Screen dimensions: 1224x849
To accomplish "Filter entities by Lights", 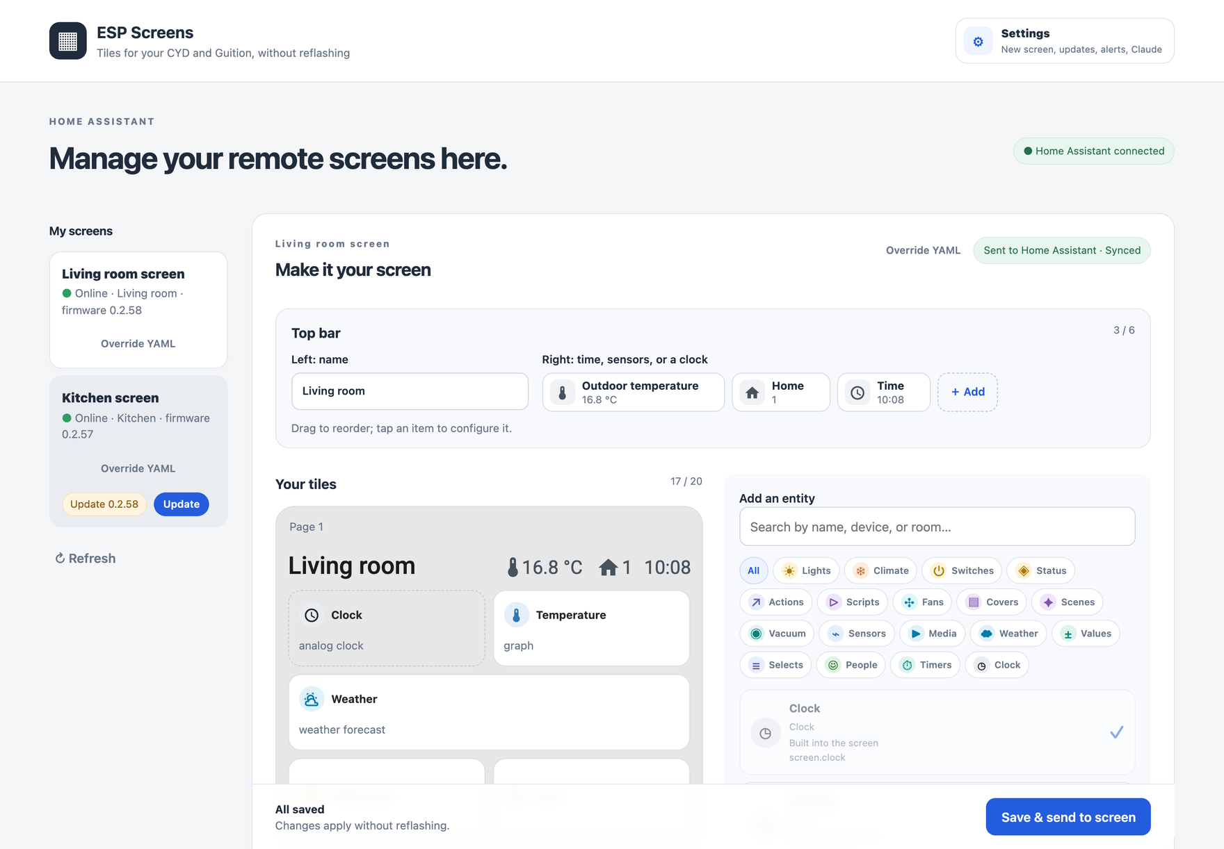I will pos(806,570).
